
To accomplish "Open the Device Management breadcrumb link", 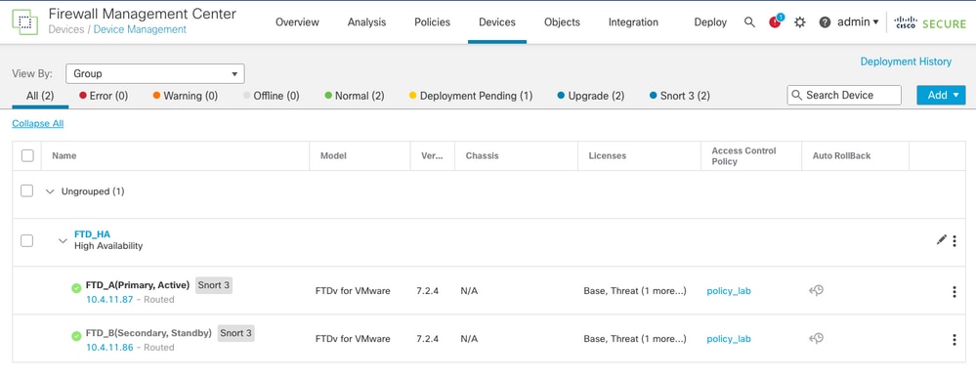I will 140,29.
